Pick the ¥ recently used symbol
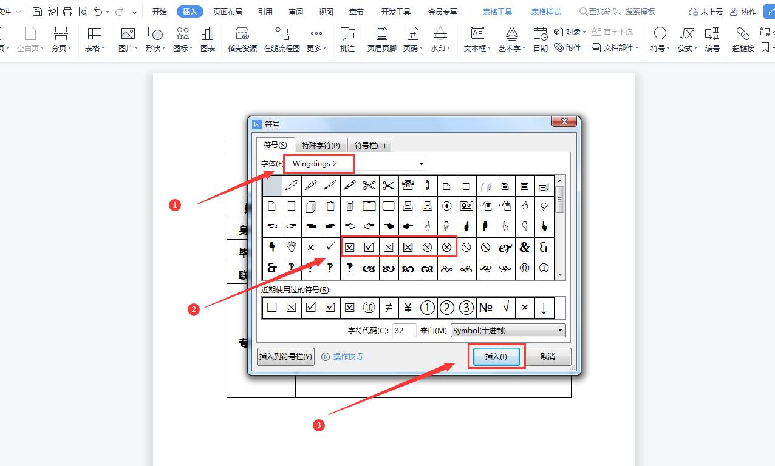The image size is (775, 466). 408,308
